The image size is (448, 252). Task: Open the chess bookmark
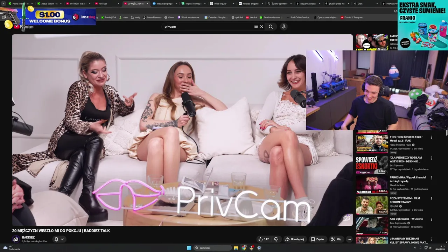pos(124,17)
